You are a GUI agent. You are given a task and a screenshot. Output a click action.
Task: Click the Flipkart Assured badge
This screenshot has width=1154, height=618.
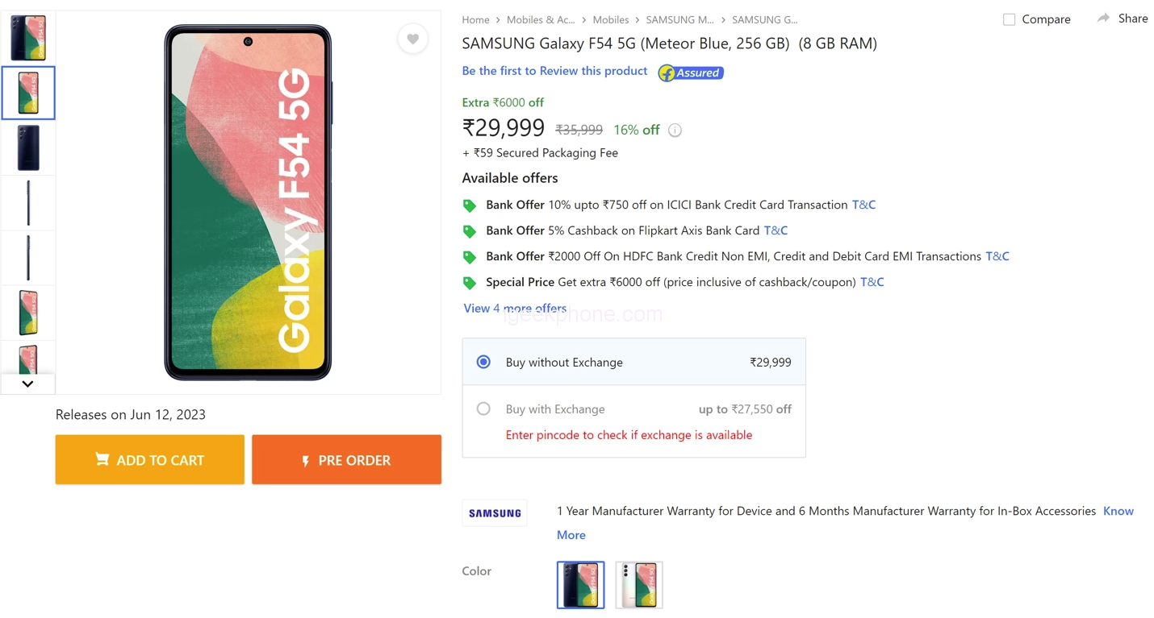click(691, 73)
